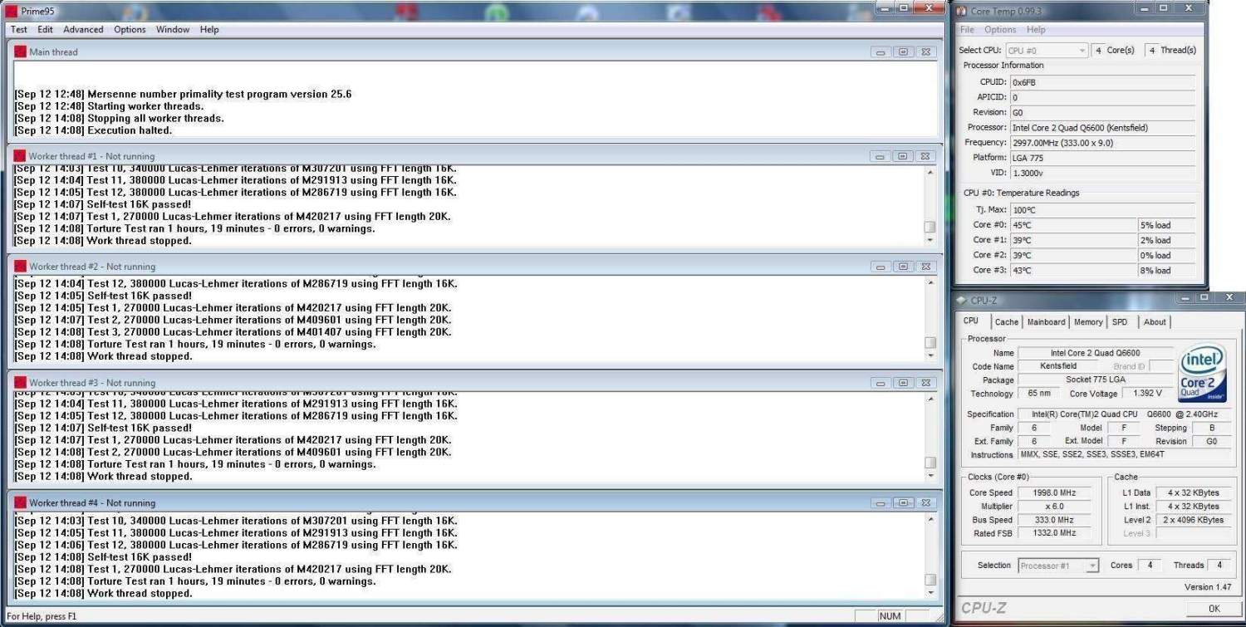Close the Worker thread #1 window
Image resolution: width=1246 pixels, height=627 pixels.
(x=925, y=156)
